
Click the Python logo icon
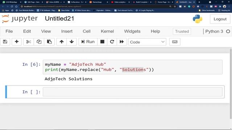click(198, 19)
